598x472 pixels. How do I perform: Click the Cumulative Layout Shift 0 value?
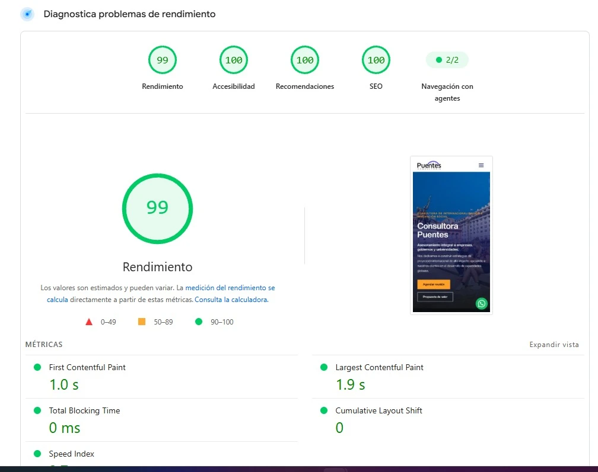(339, 428)
